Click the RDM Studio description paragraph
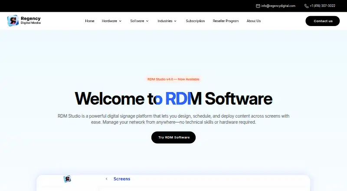347x191 pixels. (173, 119)
